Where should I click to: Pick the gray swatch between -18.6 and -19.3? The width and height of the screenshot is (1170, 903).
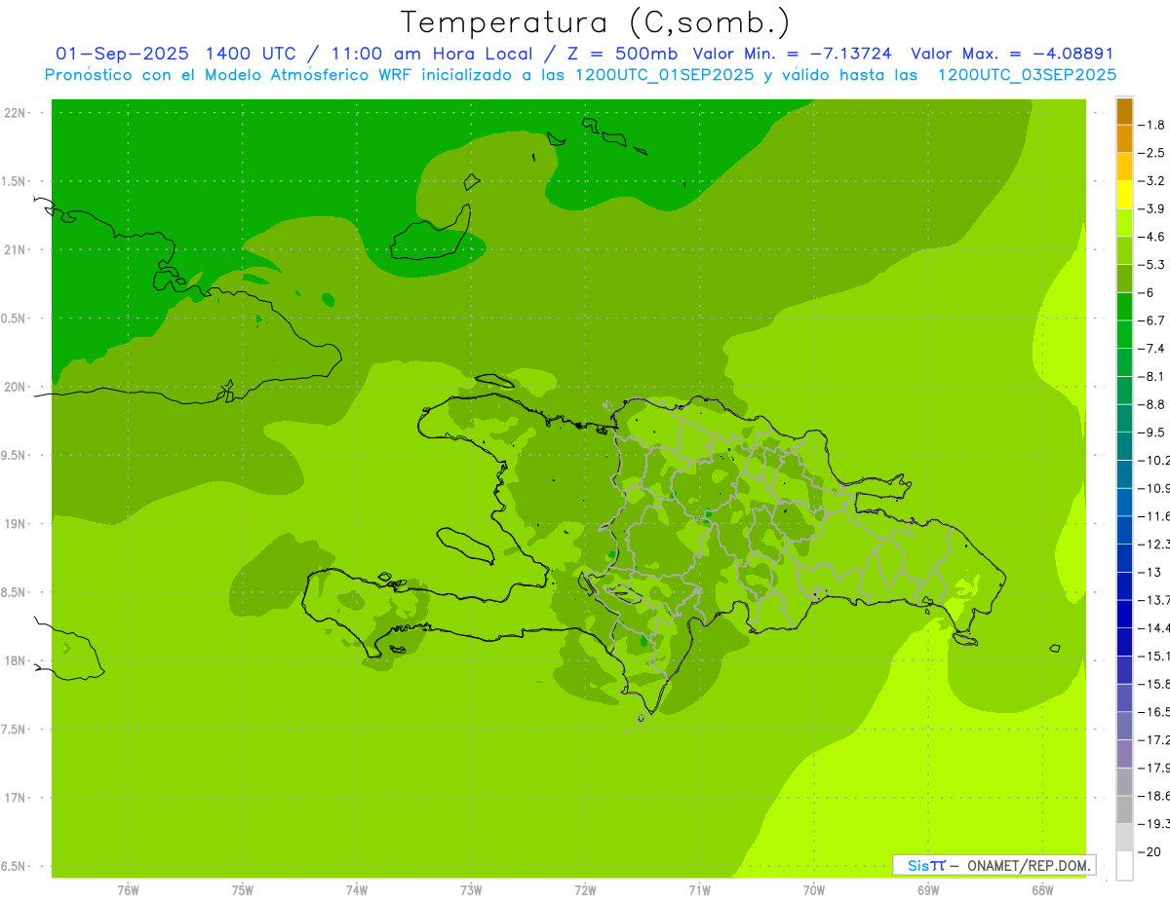1124,809
